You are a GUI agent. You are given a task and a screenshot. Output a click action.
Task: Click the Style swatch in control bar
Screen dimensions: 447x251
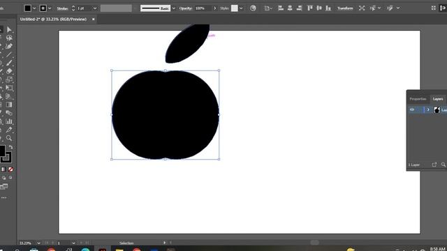235,8
